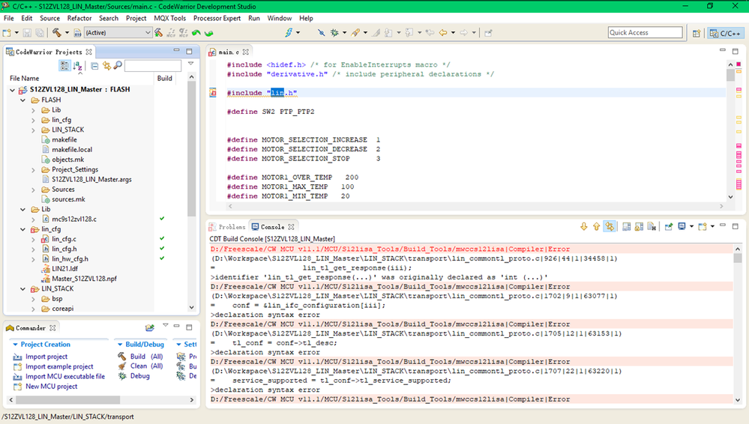Toggle alphabetical sort in Projects panel
The height and width of the screenshot is (424, 749).
point(77,66)
